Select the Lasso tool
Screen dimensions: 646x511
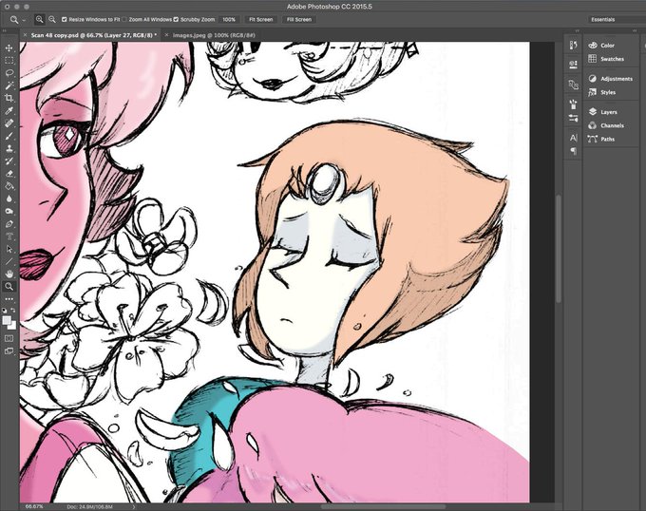click(x=9, y=73)
